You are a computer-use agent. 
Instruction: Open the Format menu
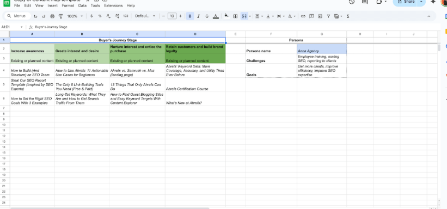click(x=68, y=5)
